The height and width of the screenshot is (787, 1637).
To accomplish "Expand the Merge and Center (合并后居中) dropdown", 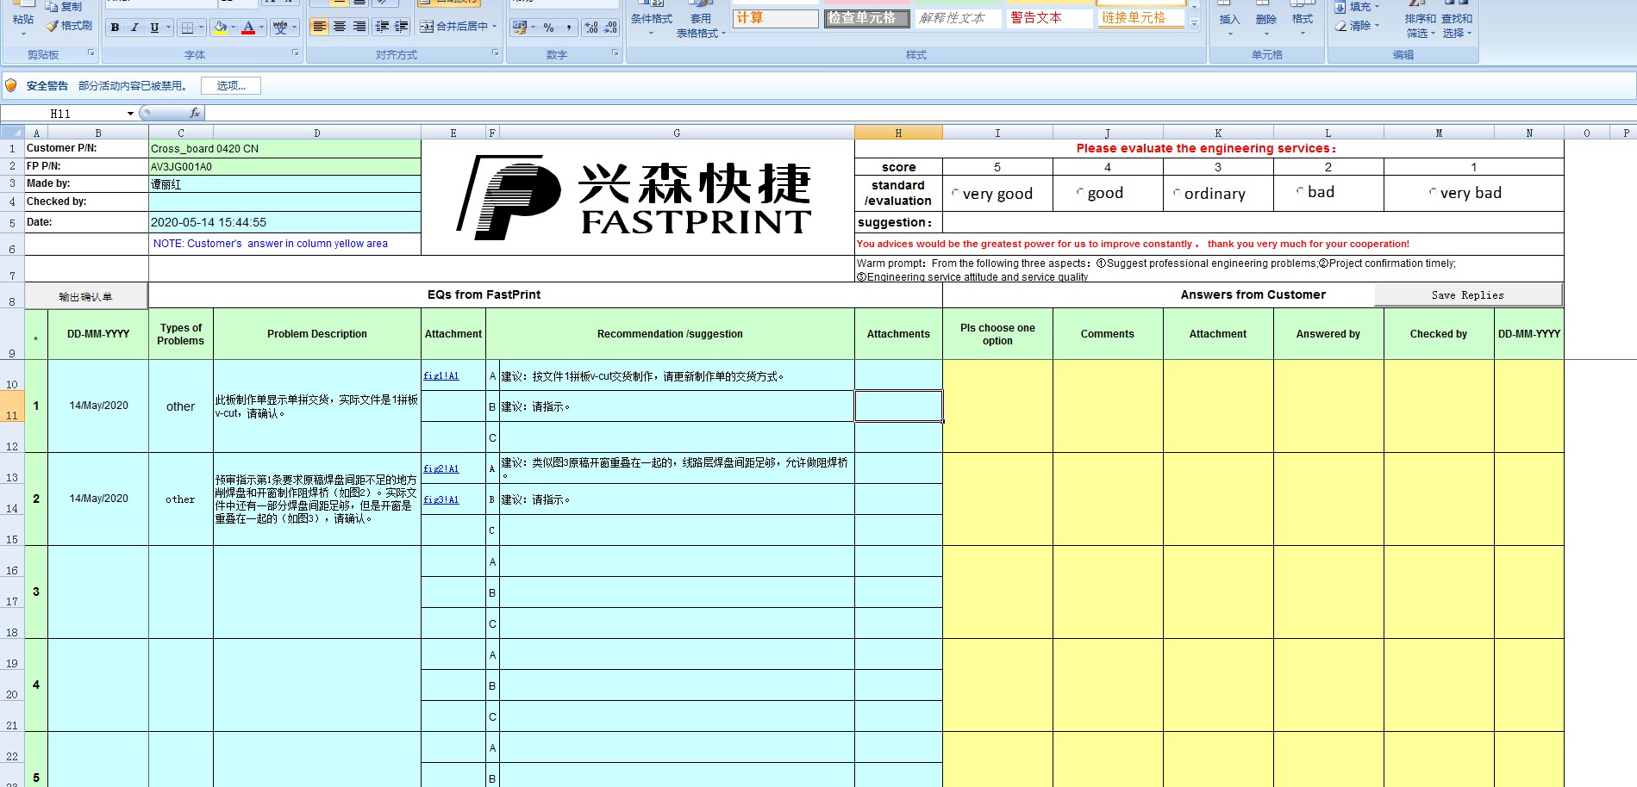I will coord(495,27).
